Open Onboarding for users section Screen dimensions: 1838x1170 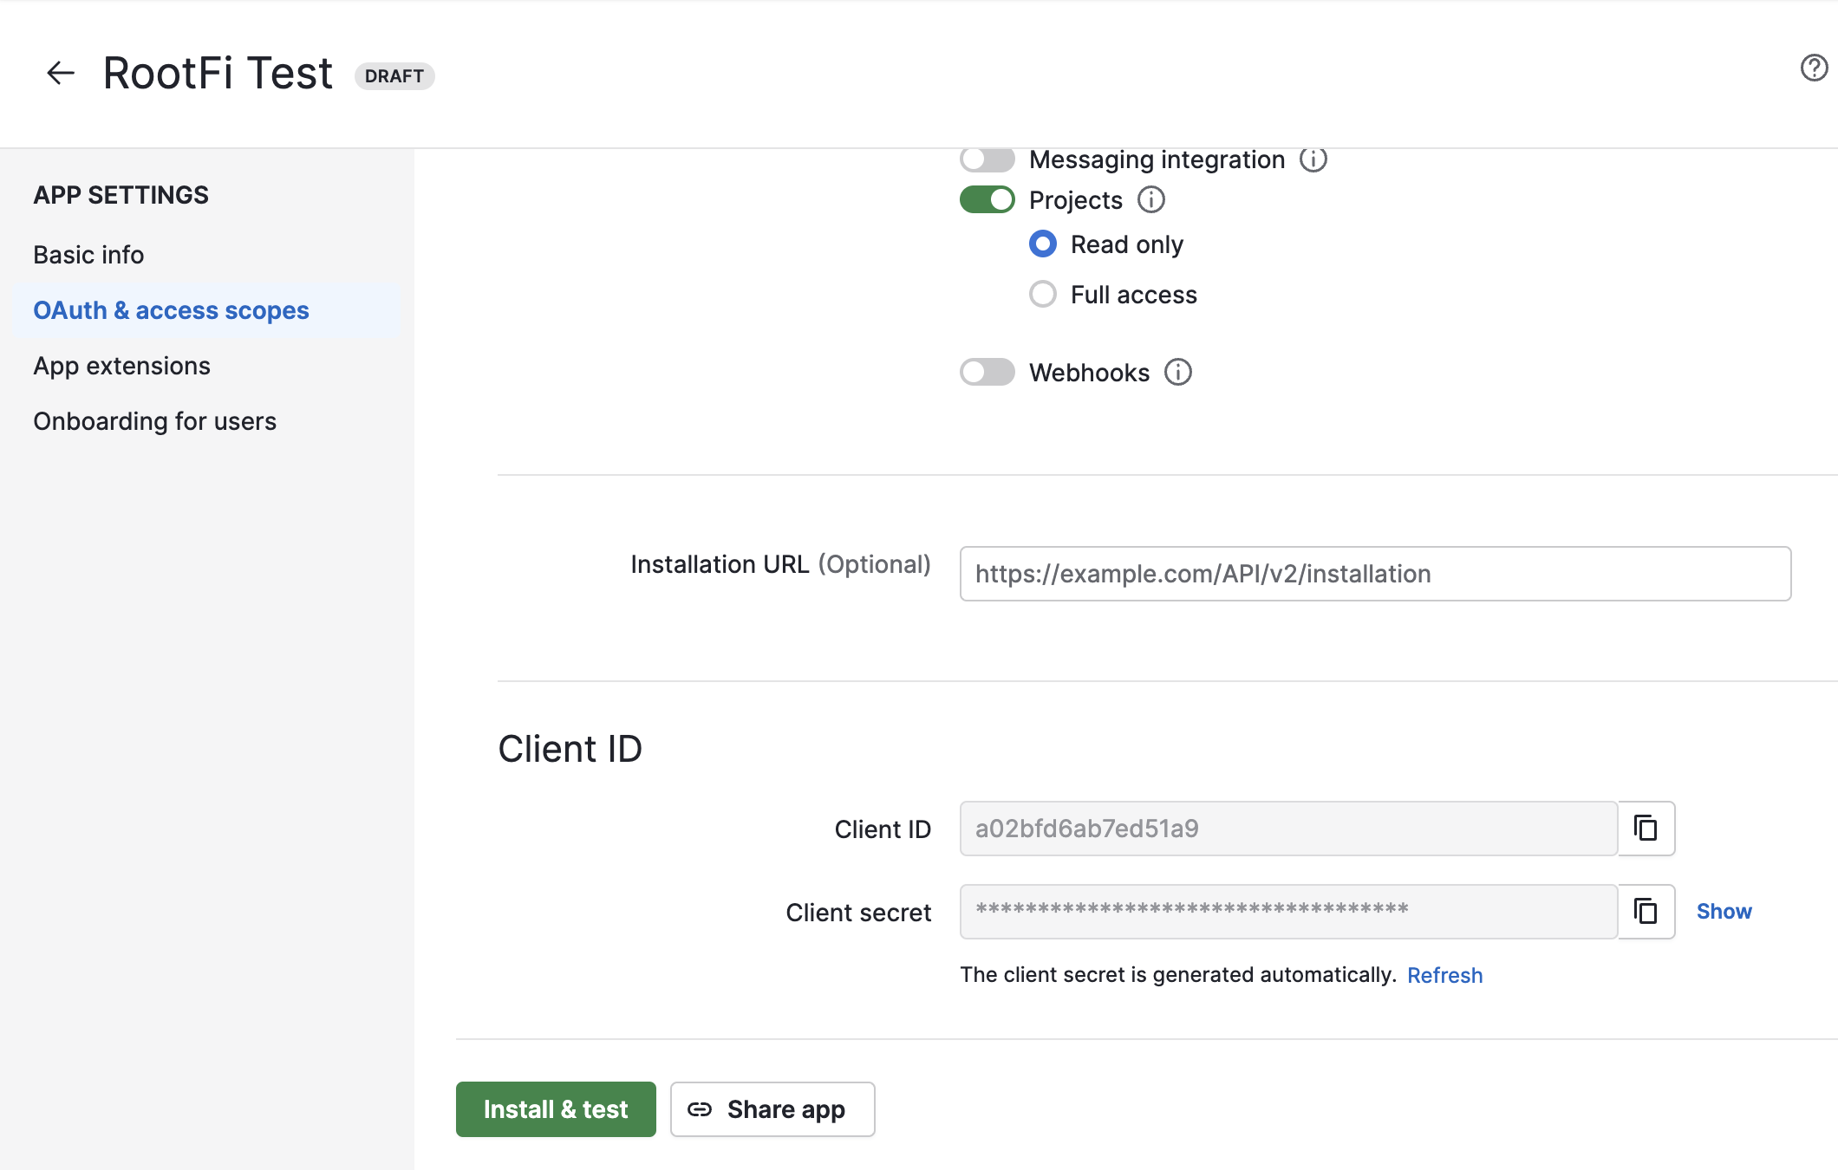click(154, 421)
